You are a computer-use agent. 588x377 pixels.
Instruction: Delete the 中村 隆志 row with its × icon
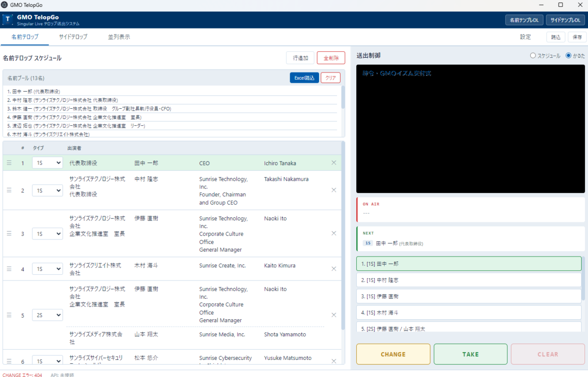point(334,190)
